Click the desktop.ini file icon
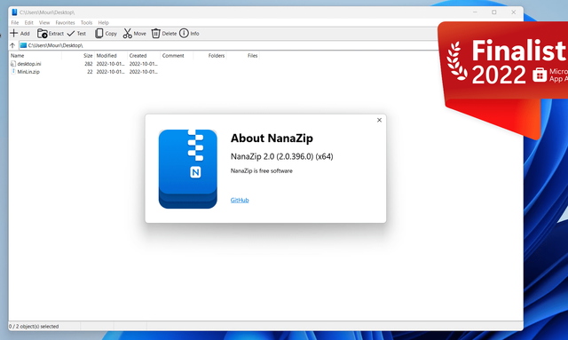 click(x=13, y=64)
